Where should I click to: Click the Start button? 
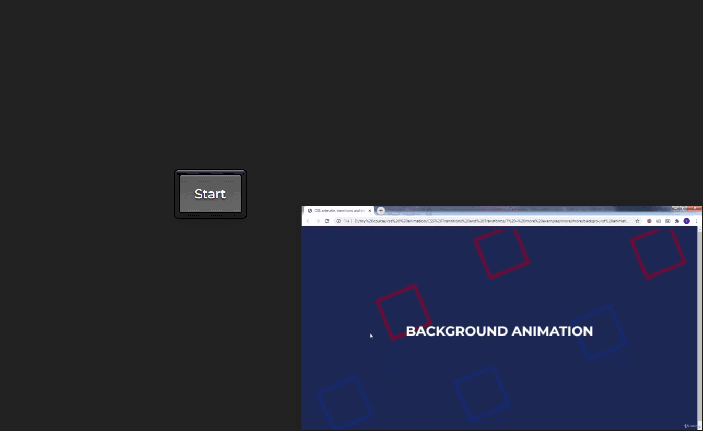coord(210,194)
